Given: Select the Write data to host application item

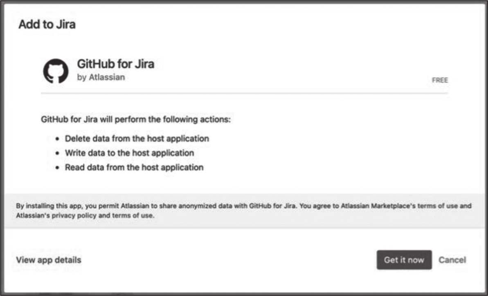Looking at the screenshot, I should click(x=129, y=153).
